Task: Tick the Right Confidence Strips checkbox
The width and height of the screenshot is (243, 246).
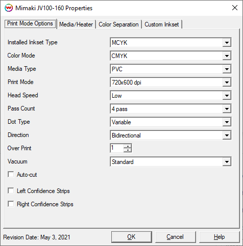Action: (11, 204)
